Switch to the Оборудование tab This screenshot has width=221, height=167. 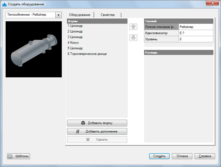click(80, 15)
